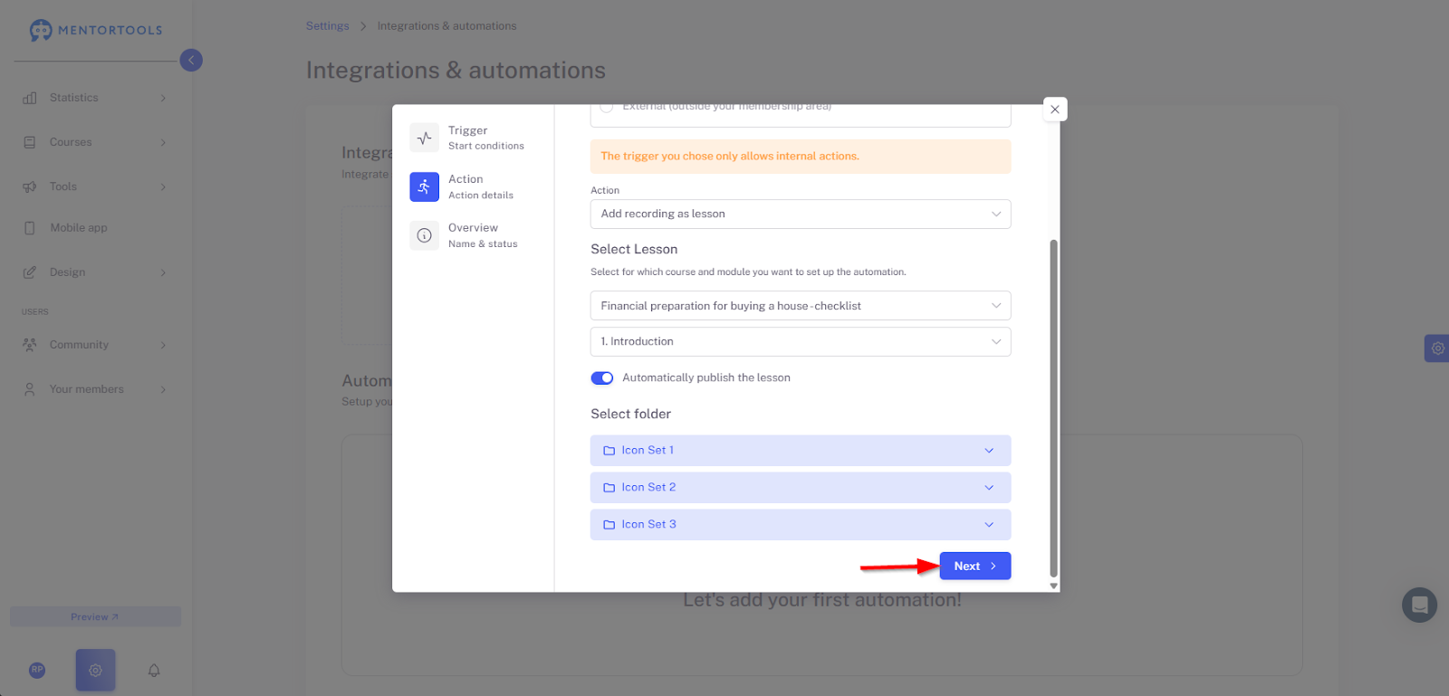Click the Statistics bar chart icon
The height and width of the screenshot is (696, 1449).
click(30, 98)
